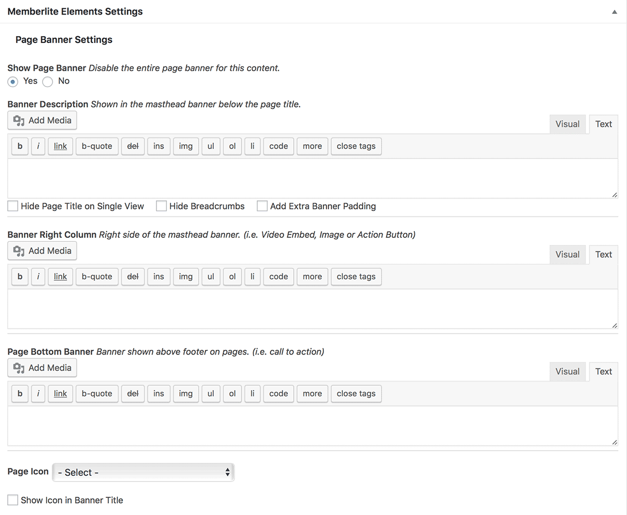The width and height of the screenshot is (627, 515).
Task: Click del button in Banner Description toolbar
Action: [x=133, y=146]
